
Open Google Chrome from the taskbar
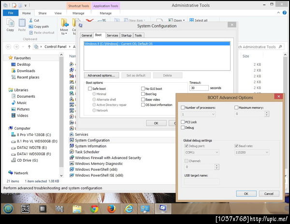click(x=94, y=209)
